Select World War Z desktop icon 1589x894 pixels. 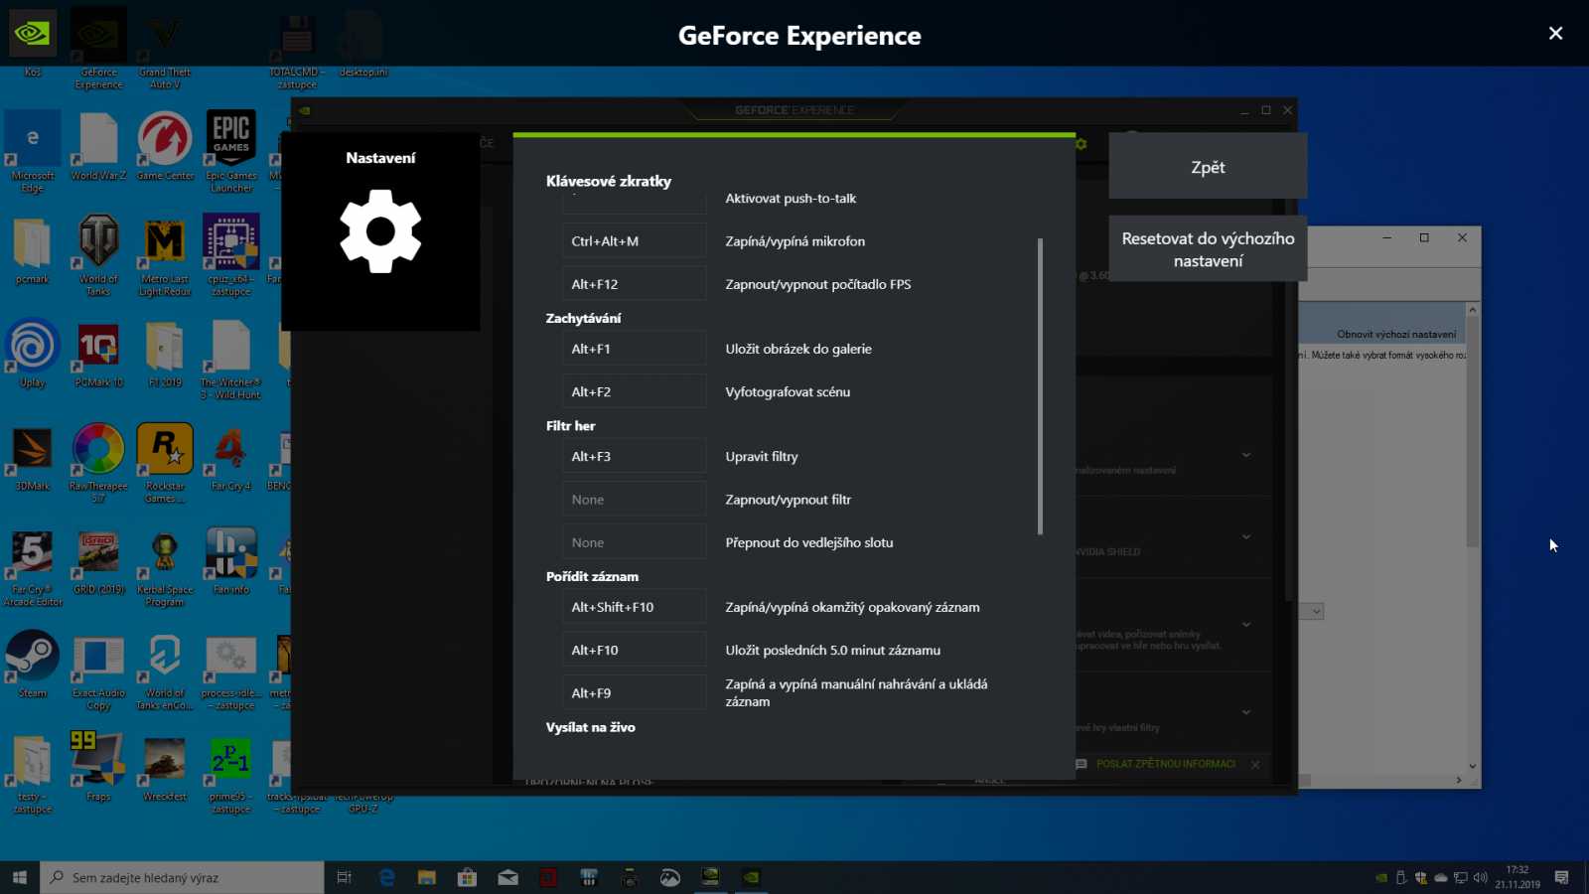click(98, 147)
